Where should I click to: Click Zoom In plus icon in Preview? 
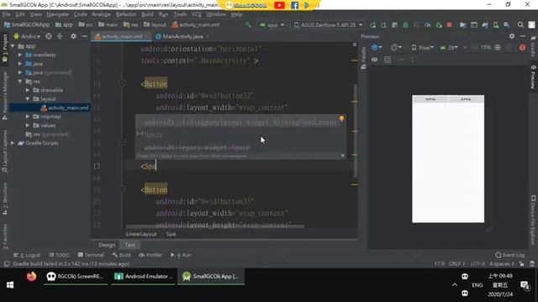pyautogui.click(x=498, y=48)
